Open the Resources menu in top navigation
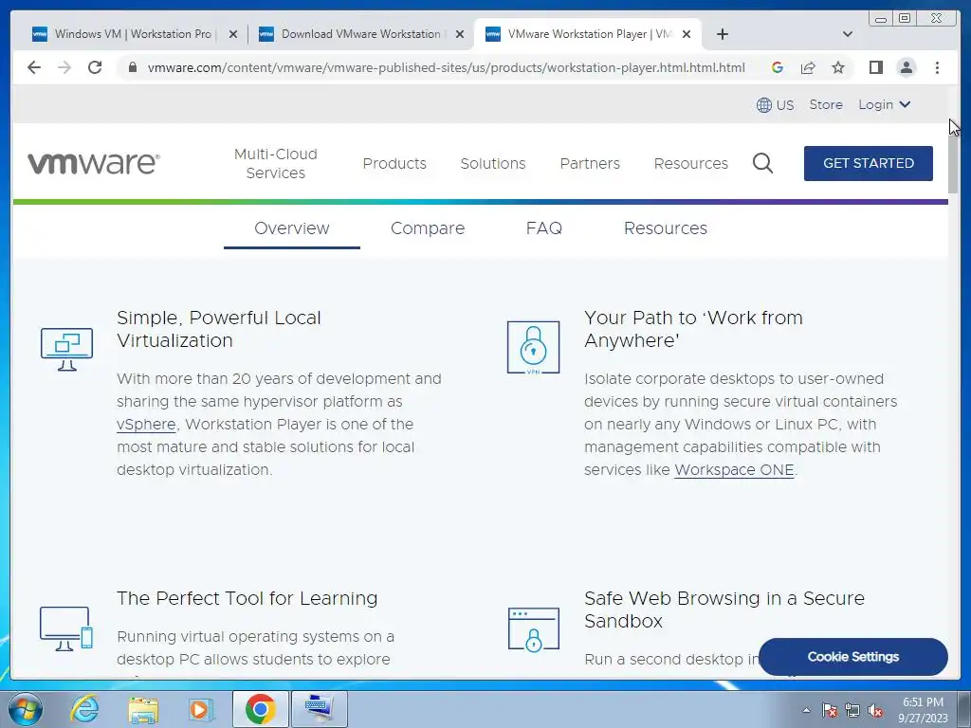 click(x=690, y=163)
